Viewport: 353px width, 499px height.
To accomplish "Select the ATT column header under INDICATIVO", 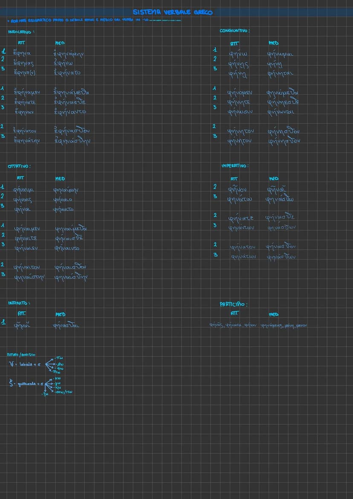I will [x=22, y=42].
